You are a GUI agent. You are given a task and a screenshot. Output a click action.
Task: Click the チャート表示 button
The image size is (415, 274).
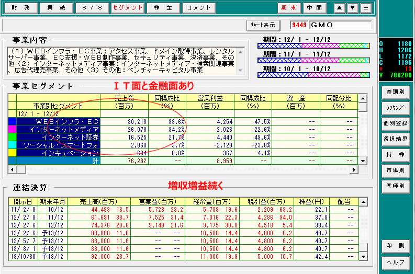coord(263,25)
